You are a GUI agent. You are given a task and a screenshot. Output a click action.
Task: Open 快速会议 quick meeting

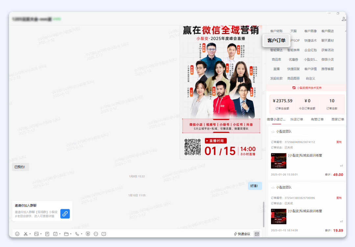(x=242, y=234)
